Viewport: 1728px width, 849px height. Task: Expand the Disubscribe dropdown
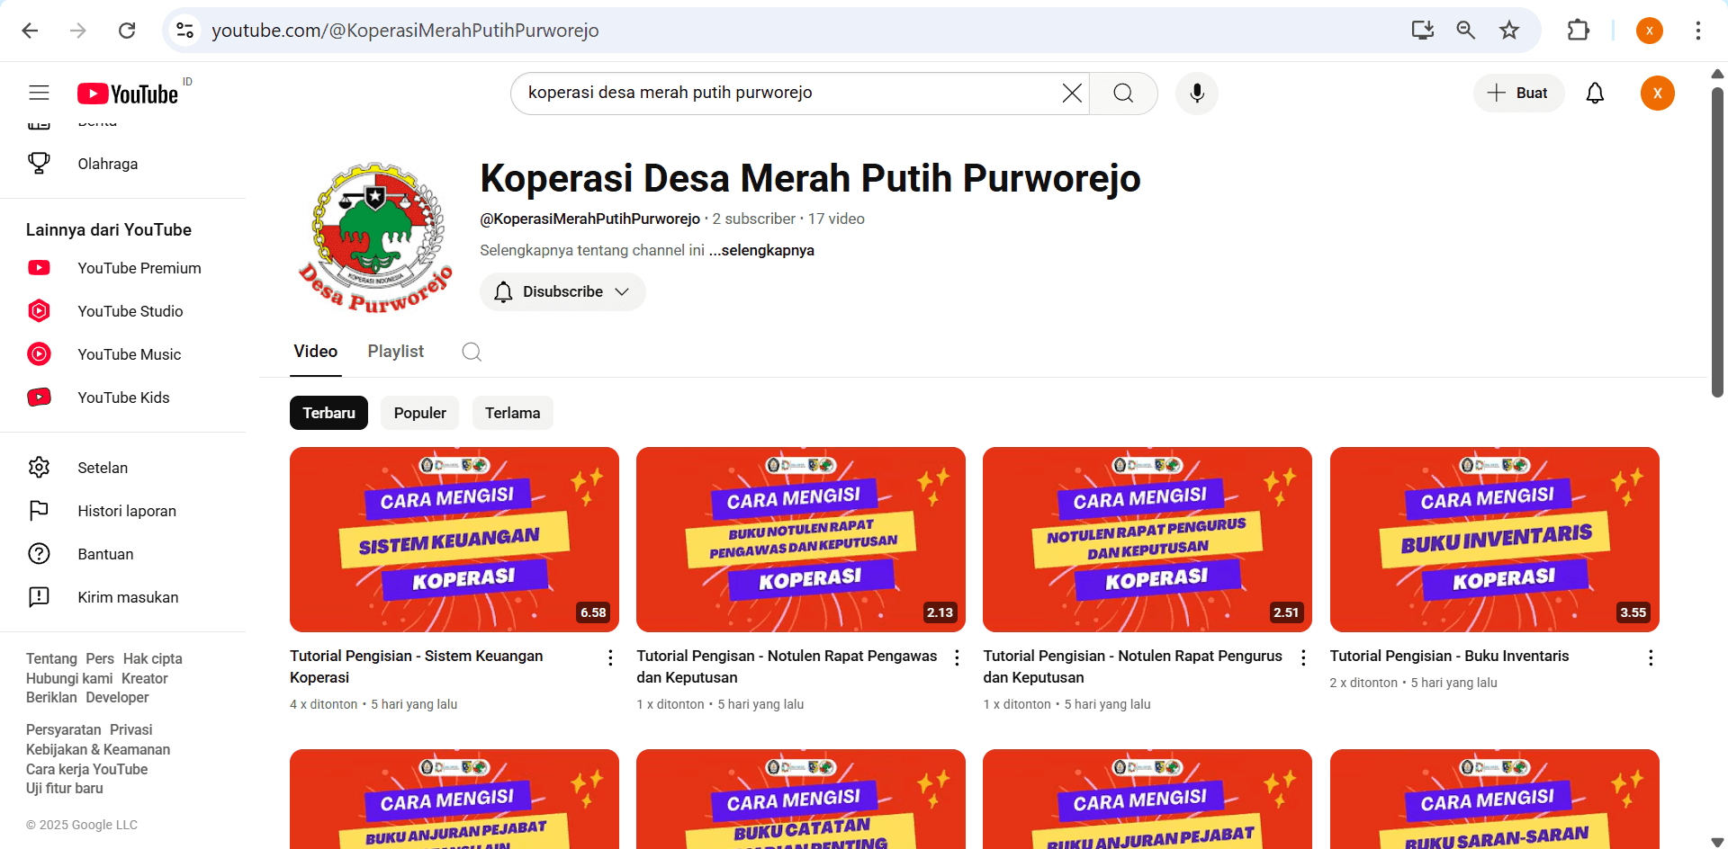(562, 291)
